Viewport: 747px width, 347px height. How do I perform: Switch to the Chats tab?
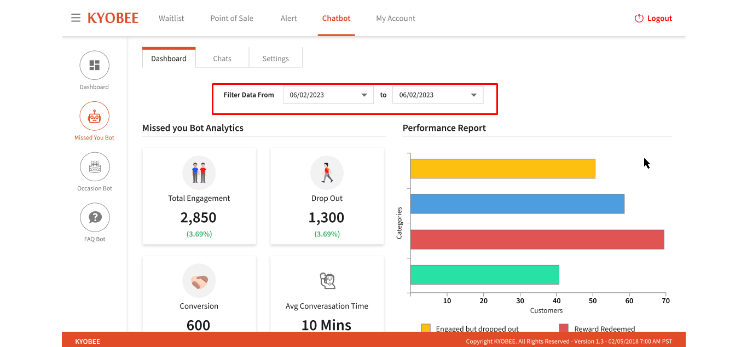pos(222,58)
